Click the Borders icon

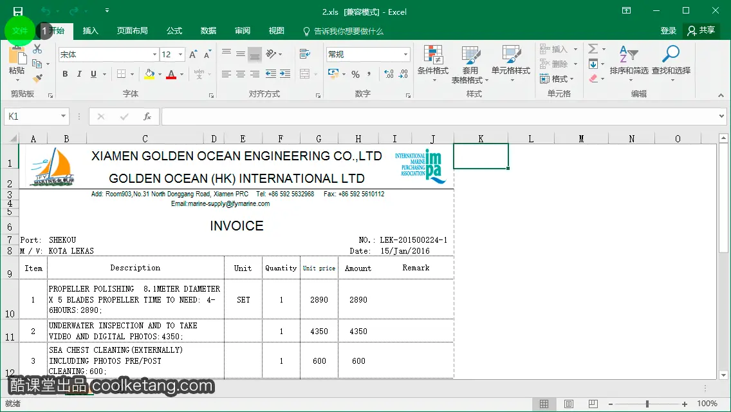pos(121,74)
